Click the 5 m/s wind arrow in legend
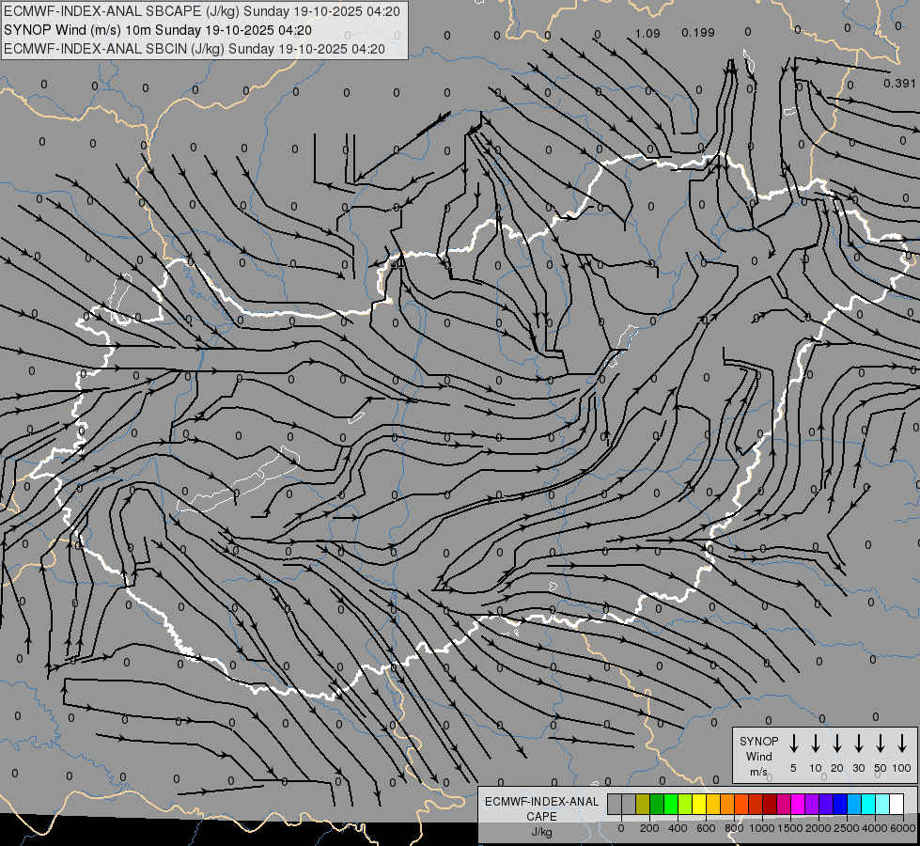This screenshot has width=920, height=846. (793, 743)
